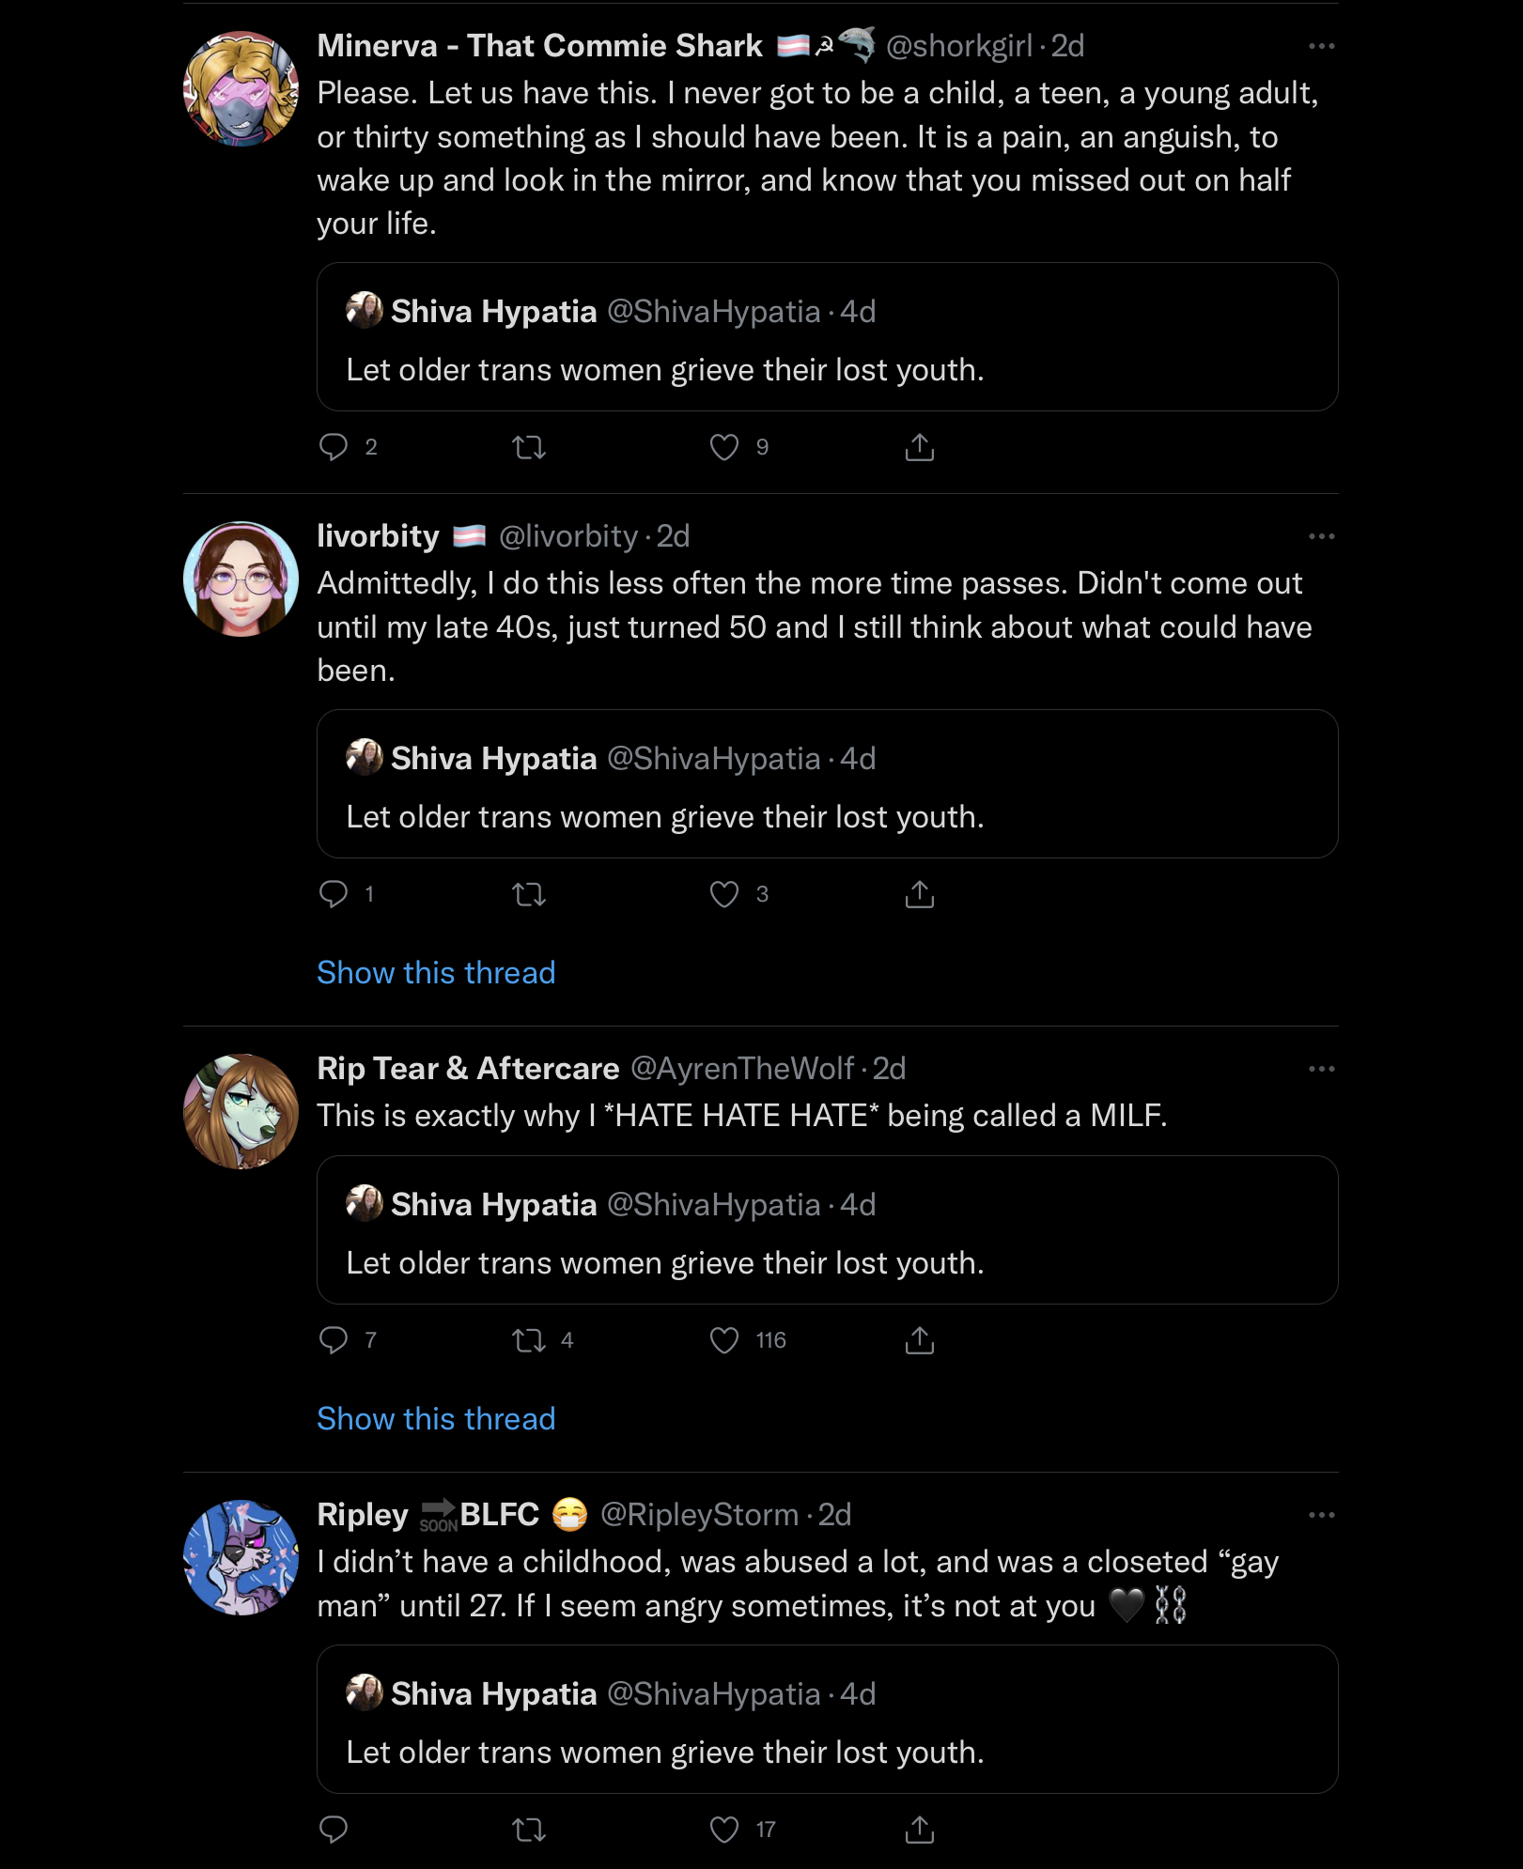Screen dimensions: 1523x1869
Task: Open quoted Shiva Hypatia tweet under Ripley
Action: 827,1719
